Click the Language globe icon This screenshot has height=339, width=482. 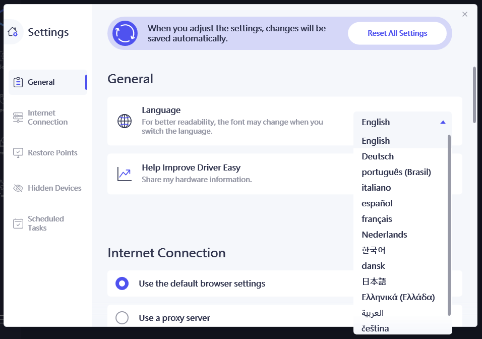(125, 122)
